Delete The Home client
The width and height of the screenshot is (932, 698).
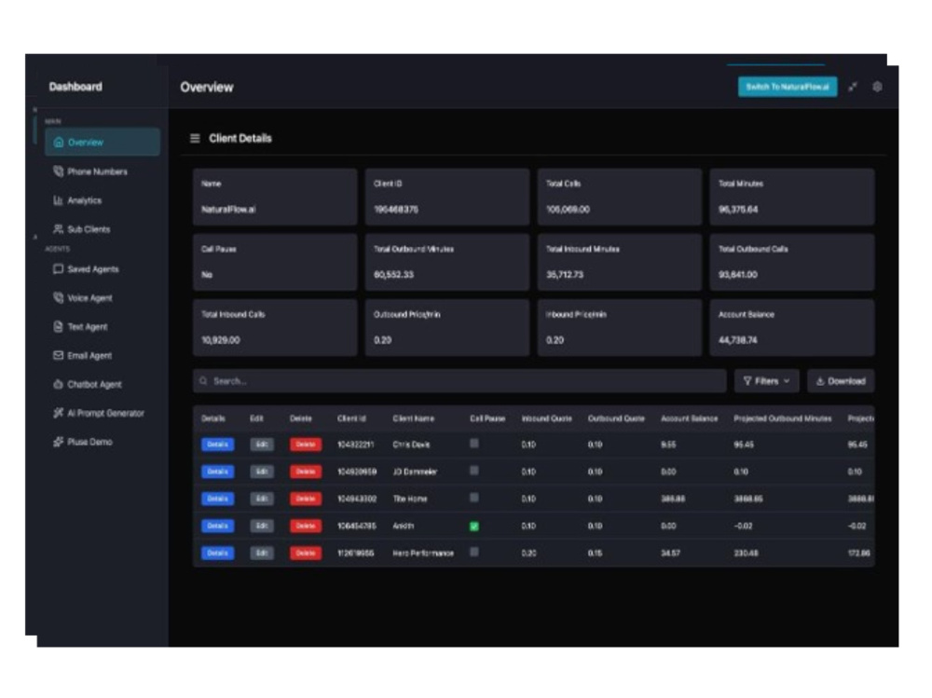[x=306, y=499]
